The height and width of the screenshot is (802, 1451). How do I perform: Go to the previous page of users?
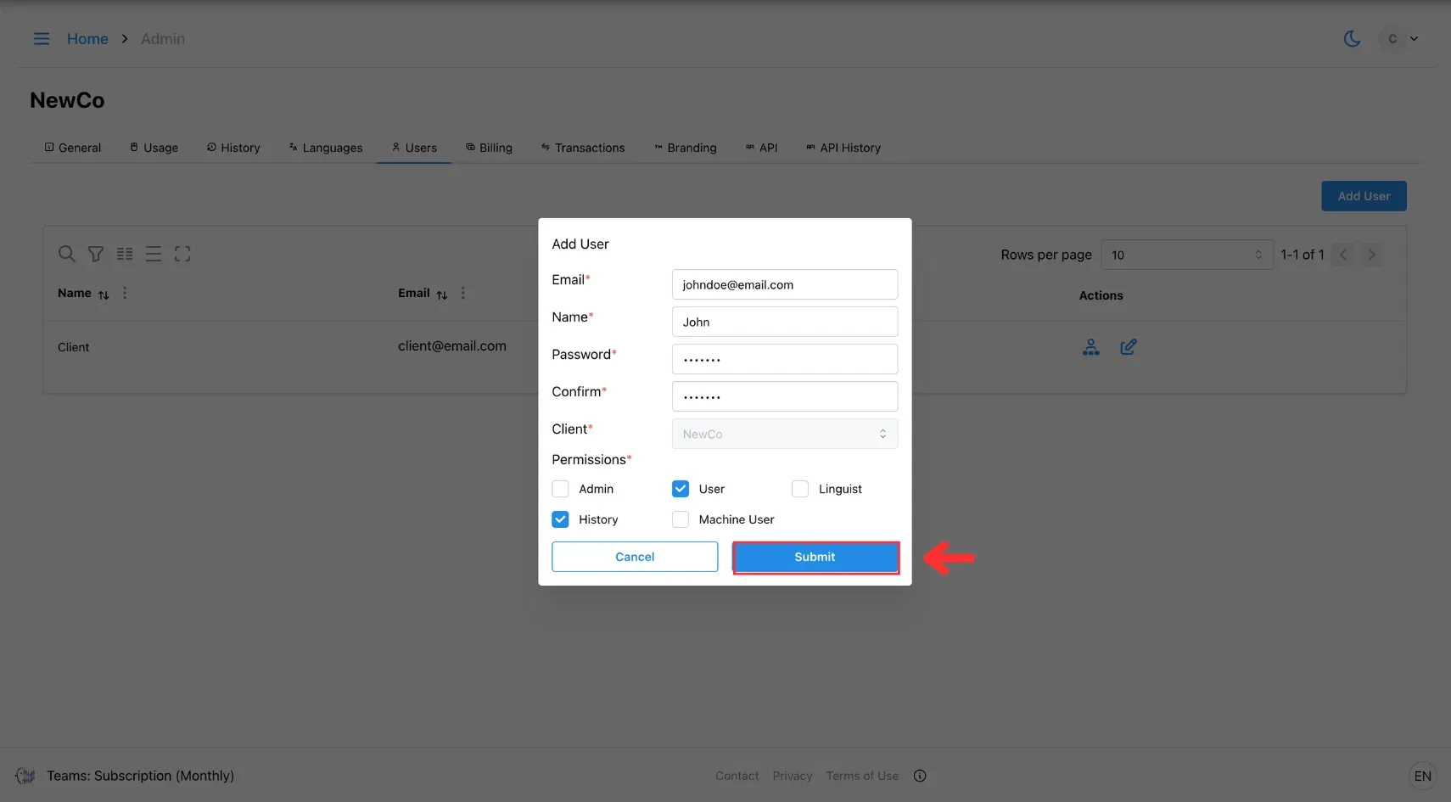[1343, 255]
